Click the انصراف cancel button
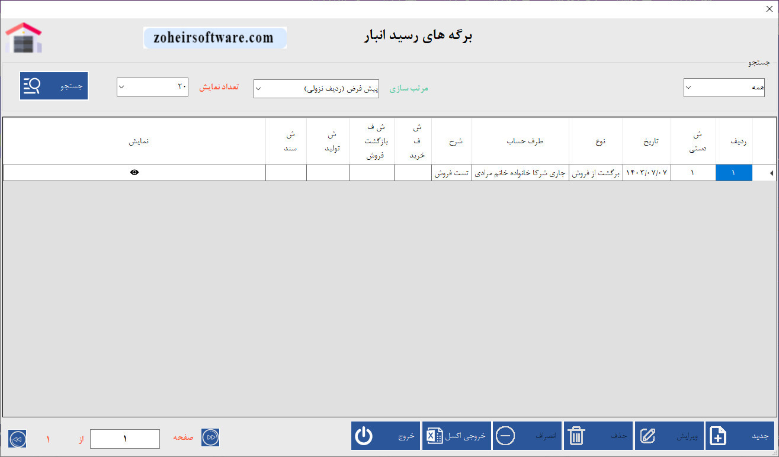The image size is (779, 457). tap(527, 436)
